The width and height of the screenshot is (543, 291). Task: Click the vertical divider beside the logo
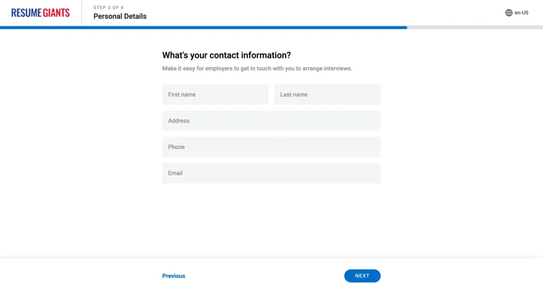[81, 13]
